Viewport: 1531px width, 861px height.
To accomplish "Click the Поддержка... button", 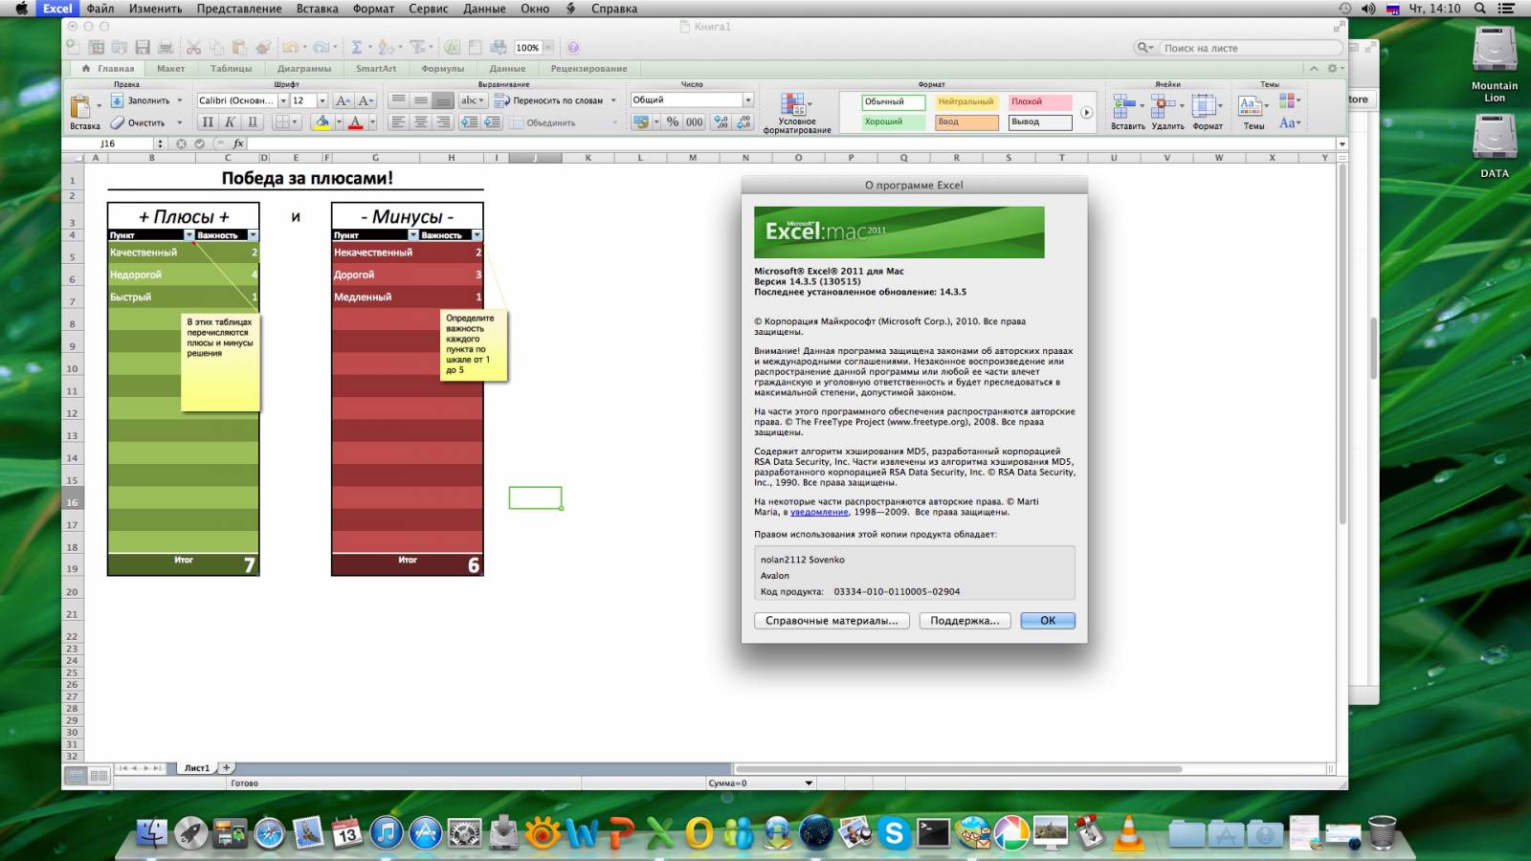I will point(965,621).
